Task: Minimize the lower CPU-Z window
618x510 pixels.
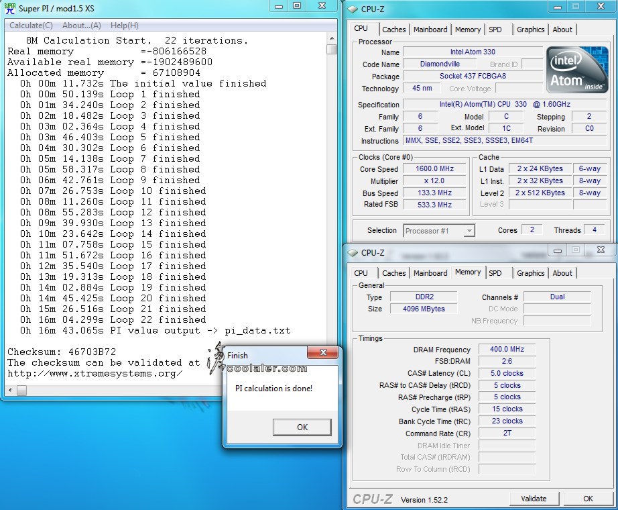Action: point(557,250)
